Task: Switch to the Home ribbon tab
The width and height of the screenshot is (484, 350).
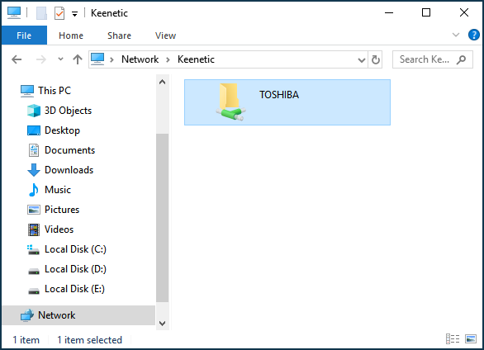Action: coord(71,35)
